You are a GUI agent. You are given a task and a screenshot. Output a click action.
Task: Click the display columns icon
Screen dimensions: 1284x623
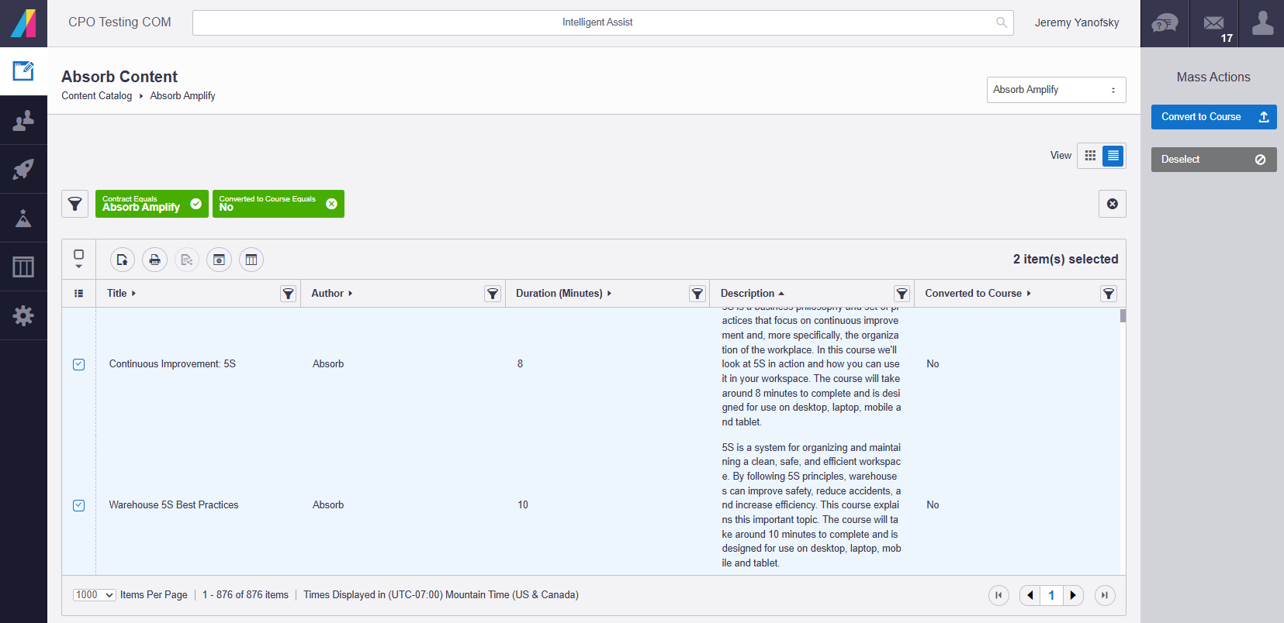tap(251, 260)
